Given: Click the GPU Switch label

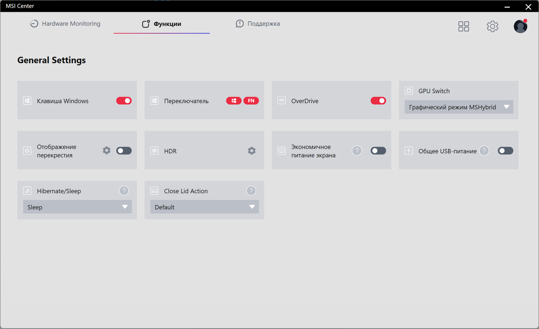Looking at the screenshot, I should tap(434, 91).
